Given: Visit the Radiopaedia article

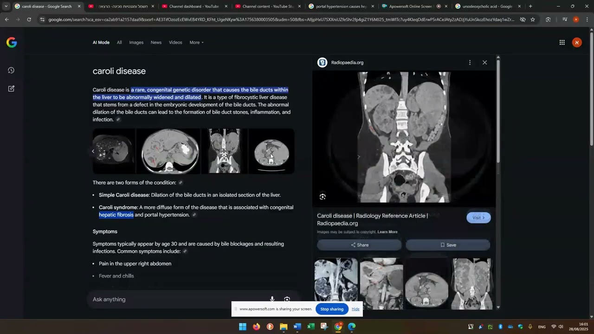Looking at the screenshot, I should pos(478,218).
